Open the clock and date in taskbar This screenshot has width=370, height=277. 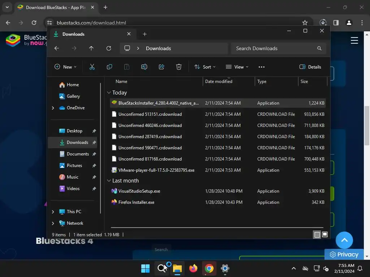click(x=344, y=268)
